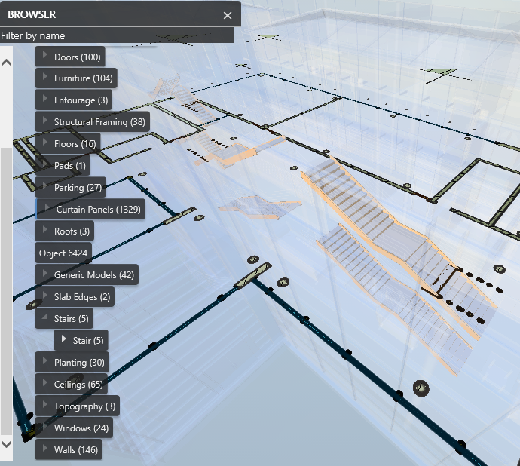The height and width of the screenshot is (466, 520).
Task: Select the Generic Models (42) entry
Action: tap(93, 275)
